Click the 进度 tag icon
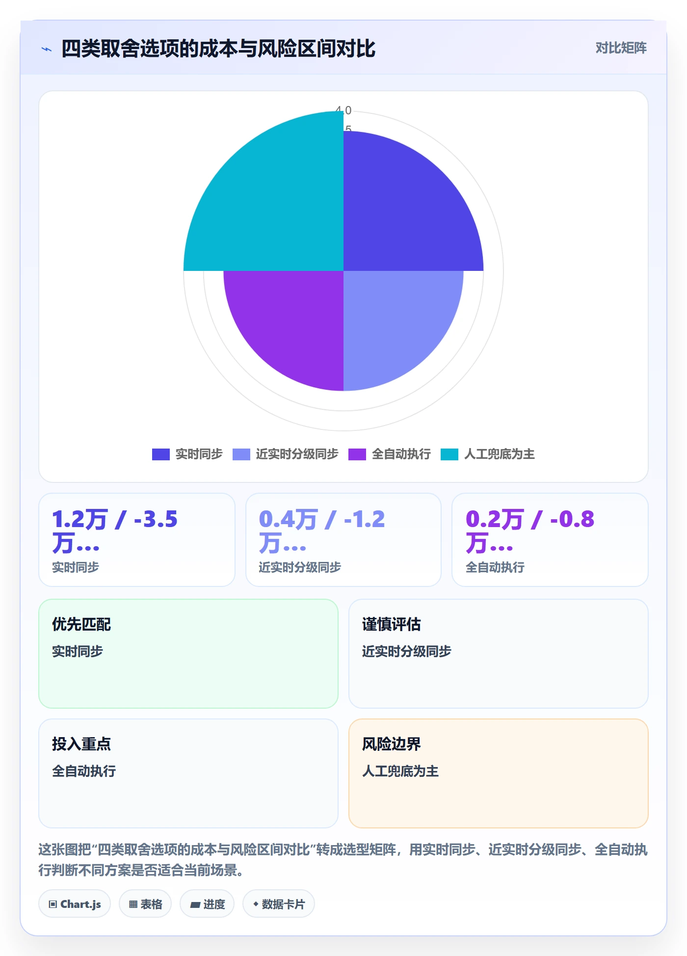 pos(195,904)
